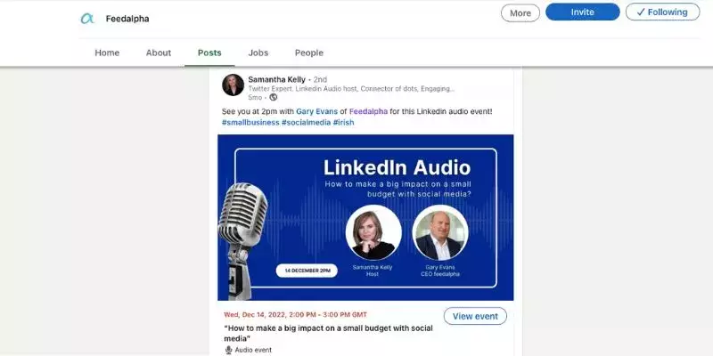Screen dimensions: 713x356
Task: Click the microphone Audio event icon
Action: 229,350
